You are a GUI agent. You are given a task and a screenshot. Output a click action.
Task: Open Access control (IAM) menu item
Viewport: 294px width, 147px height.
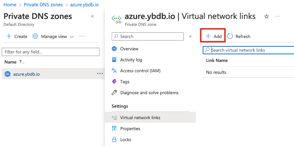tap(140, 71)
